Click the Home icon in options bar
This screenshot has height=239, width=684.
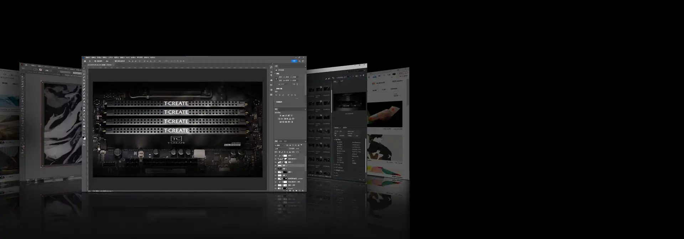[85, 61]
